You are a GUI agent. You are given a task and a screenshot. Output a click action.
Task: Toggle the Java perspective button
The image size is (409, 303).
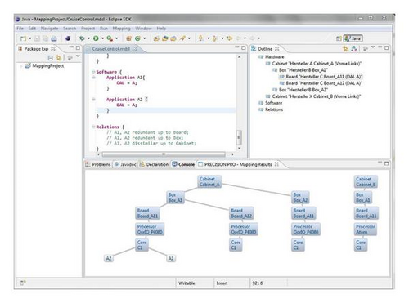coord(353,38)
